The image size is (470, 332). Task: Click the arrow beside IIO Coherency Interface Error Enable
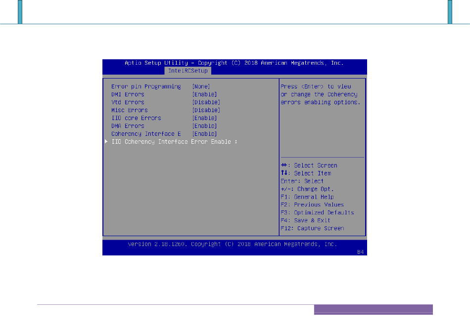pyautogui.click(x=106, y=142)
